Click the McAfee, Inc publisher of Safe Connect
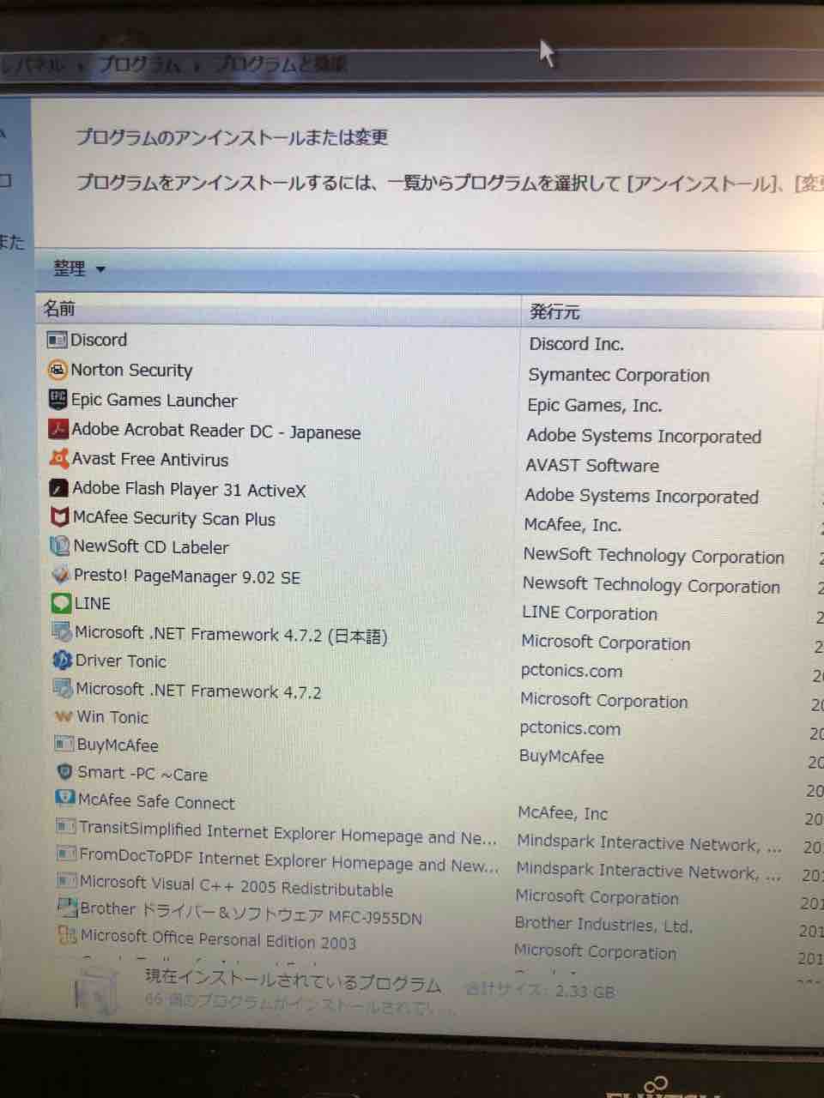Image resolution: width=824 pixels, height=1098 pixels. point(562,813)
